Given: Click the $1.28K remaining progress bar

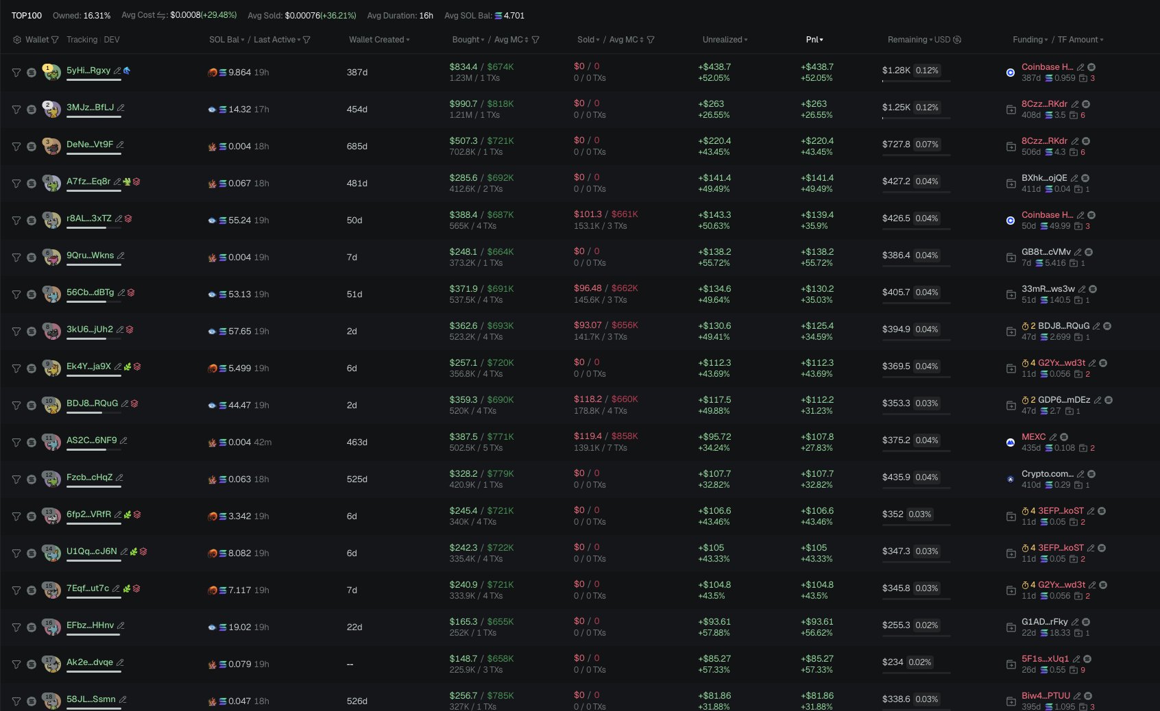Looking at the screenshot, I should [x=916, y=81].
